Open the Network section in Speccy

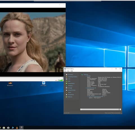pyautogui.click(x=69, y=97)
